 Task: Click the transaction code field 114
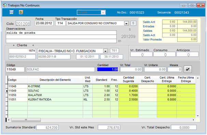click(x=60, y=23)
